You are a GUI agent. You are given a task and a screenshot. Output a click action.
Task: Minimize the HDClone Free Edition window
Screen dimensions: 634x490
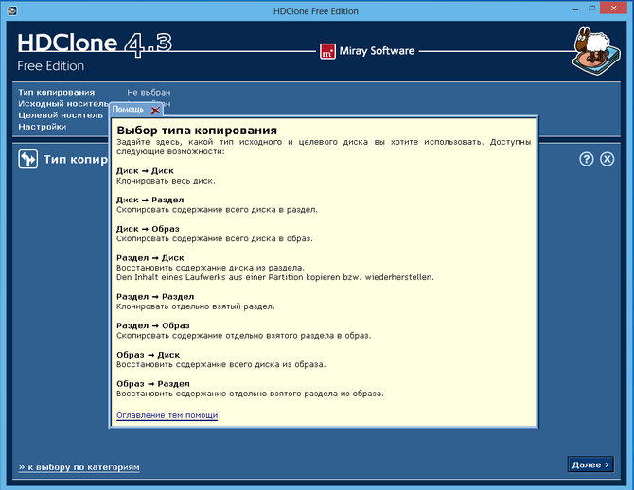point(575,9)
